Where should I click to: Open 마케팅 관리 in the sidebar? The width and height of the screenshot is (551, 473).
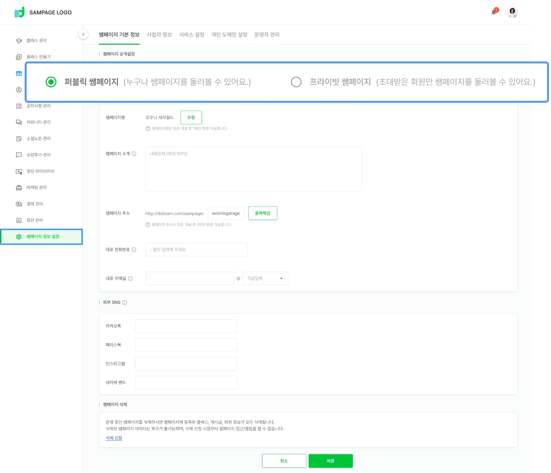36,187
